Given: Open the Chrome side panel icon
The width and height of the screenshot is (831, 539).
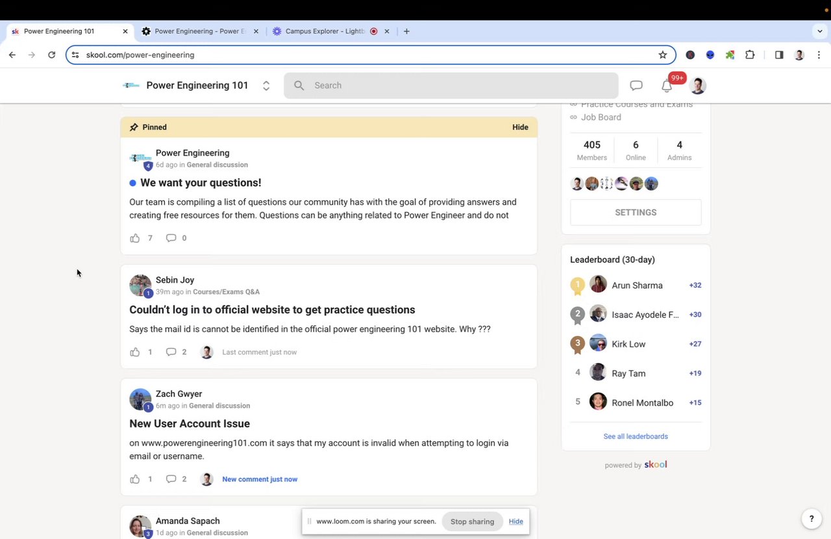Looking at the screenshot, I should coord(779,55).
